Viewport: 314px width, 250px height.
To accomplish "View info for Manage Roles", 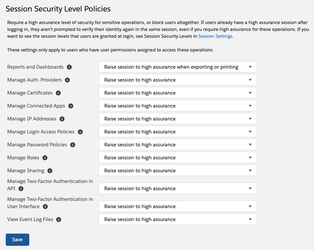I will coord(45,157).
